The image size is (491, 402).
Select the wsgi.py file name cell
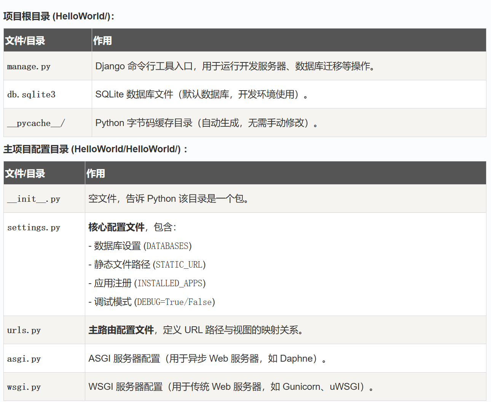tap(24, 387)
